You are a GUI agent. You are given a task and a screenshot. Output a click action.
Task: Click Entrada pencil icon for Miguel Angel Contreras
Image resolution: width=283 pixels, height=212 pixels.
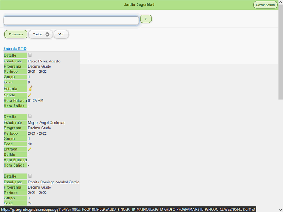point(30,149)
